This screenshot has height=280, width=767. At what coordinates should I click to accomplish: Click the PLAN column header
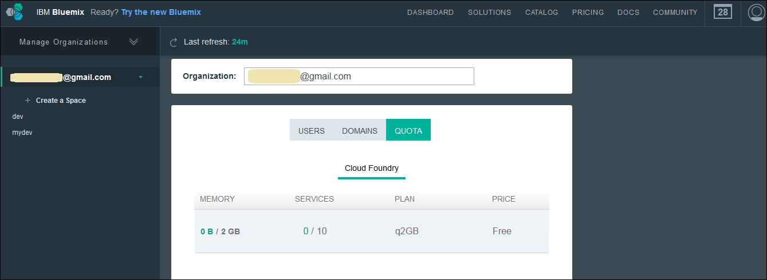pos(404,199)
